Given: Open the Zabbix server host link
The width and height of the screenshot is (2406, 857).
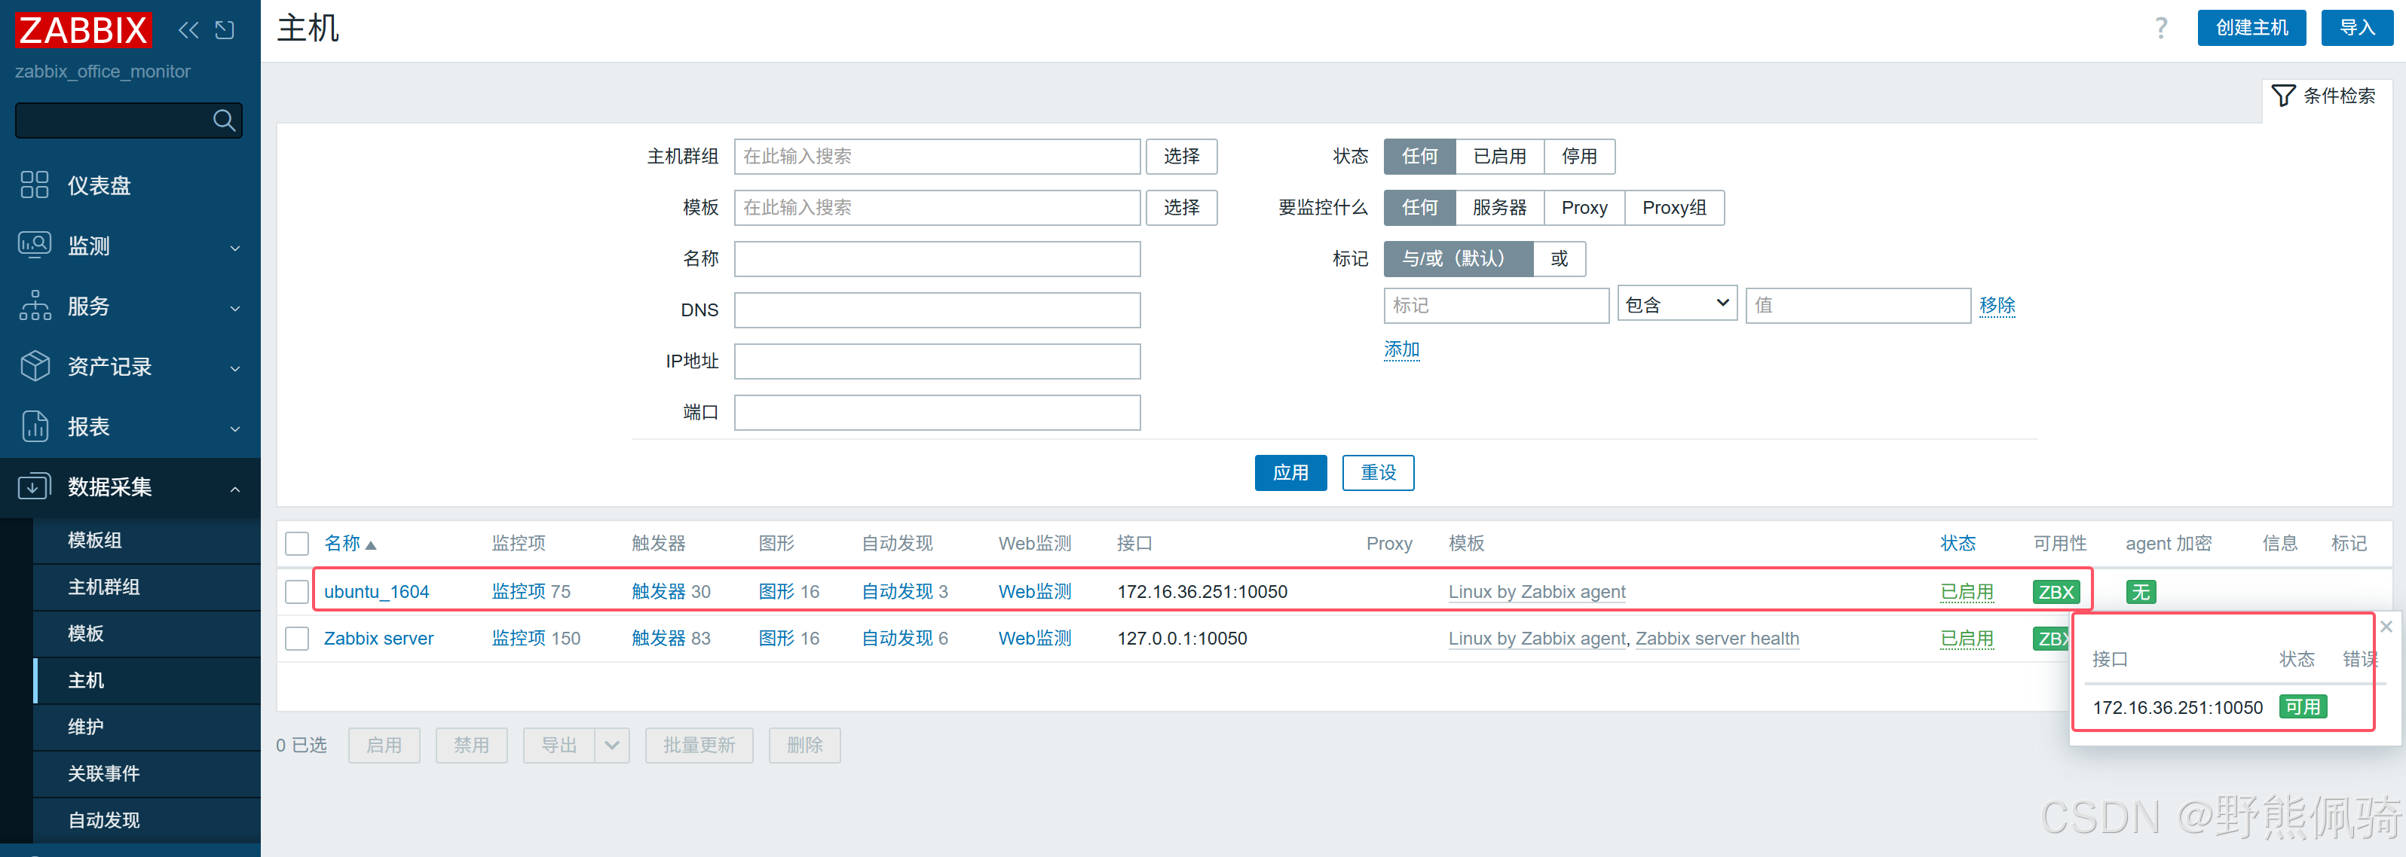Looking at the screenshot, I should (x=378, y=639).
